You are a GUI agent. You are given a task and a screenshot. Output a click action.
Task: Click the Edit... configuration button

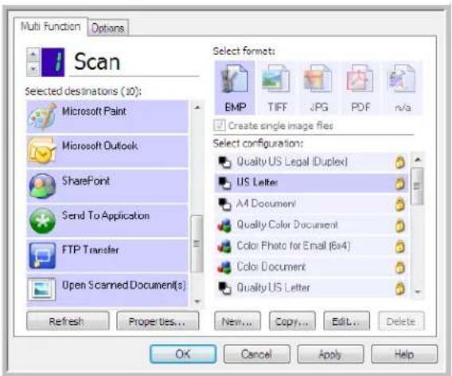click(x=346, y=321)
